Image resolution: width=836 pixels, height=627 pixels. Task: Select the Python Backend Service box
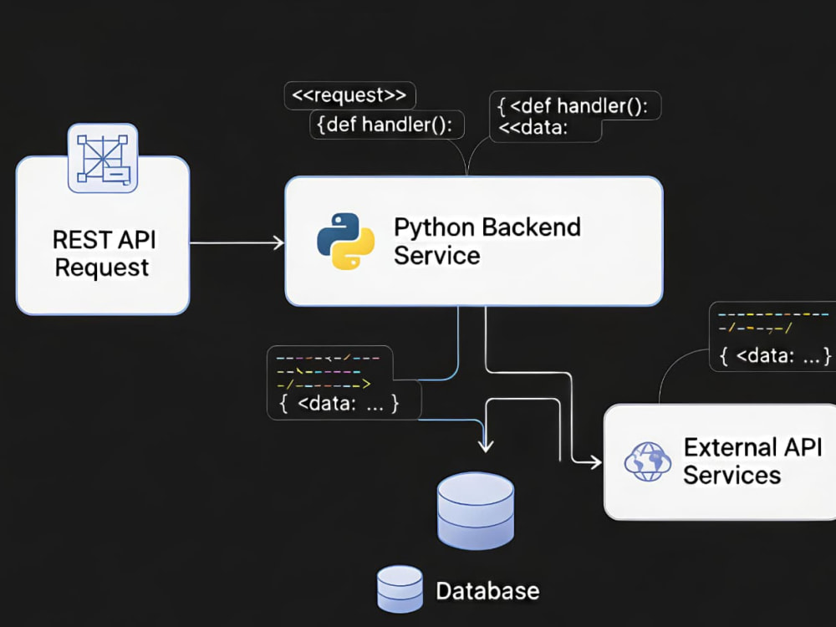coord(474,241)
